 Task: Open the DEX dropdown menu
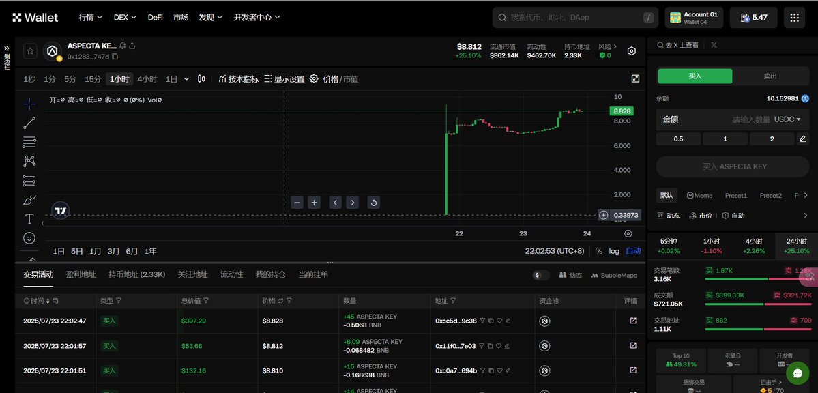click(x=126, y=17)
